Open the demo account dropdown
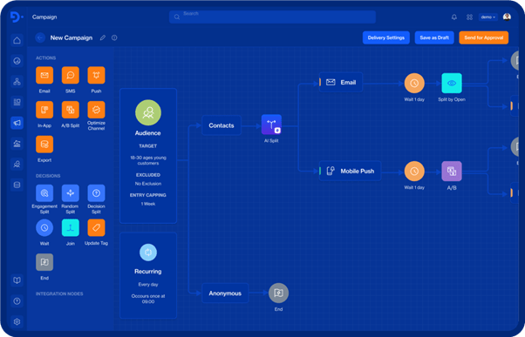This screenshot has height=337, width=525. click(487, 17)
